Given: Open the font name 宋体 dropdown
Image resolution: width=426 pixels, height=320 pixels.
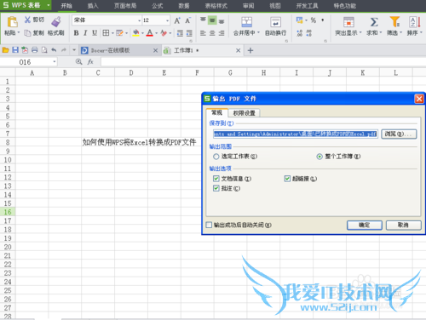Looking at the screenshot, I should click(139, 20).
